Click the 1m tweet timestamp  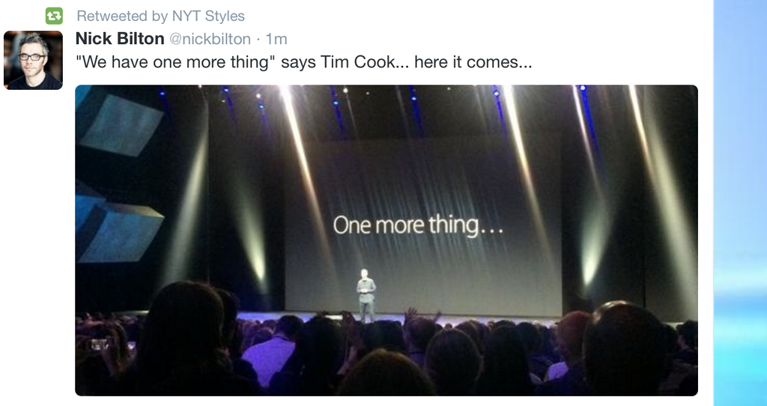point(277,39)
